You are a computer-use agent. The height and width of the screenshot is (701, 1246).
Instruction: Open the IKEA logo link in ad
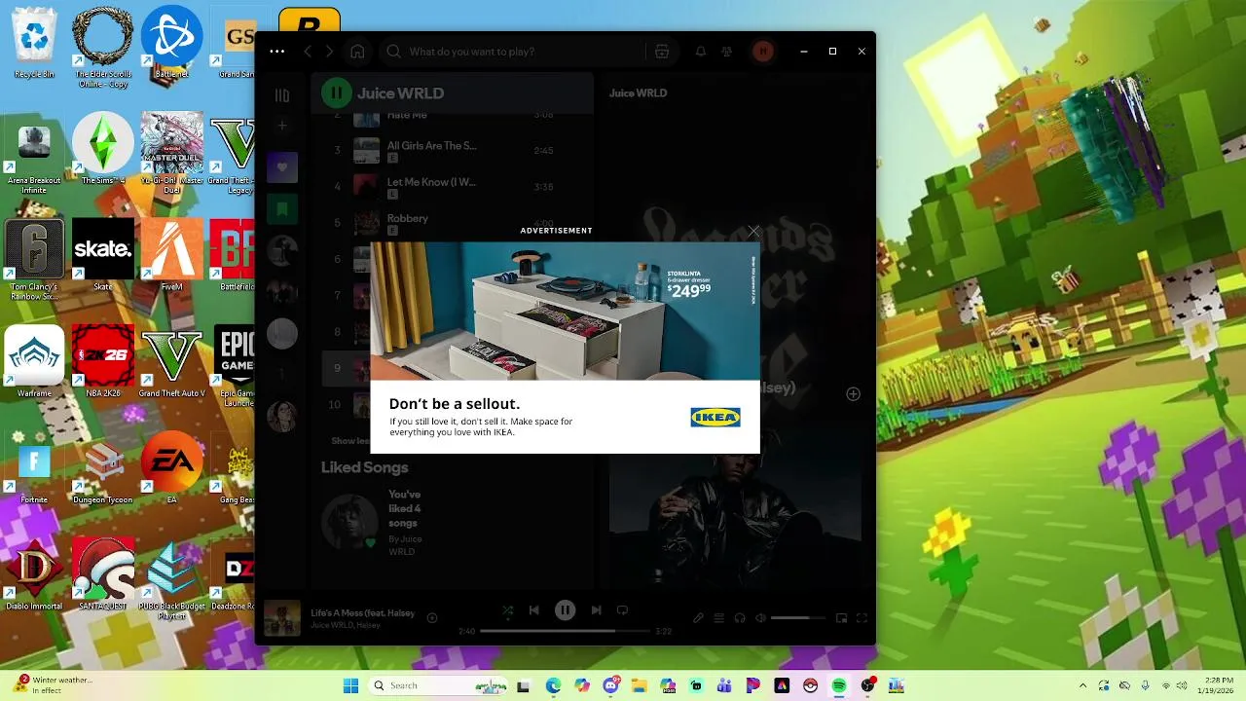(715, 418)
